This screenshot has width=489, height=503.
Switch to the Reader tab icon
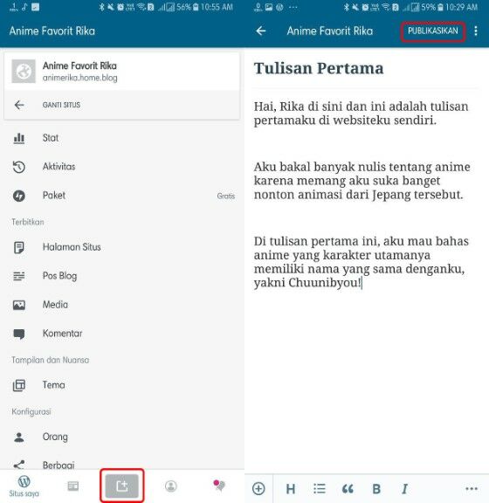click(x=72, y=486)
